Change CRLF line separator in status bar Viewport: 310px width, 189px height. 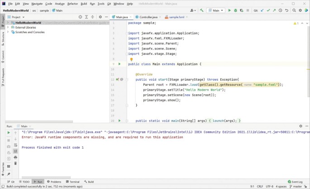click(x=260, y=186)
